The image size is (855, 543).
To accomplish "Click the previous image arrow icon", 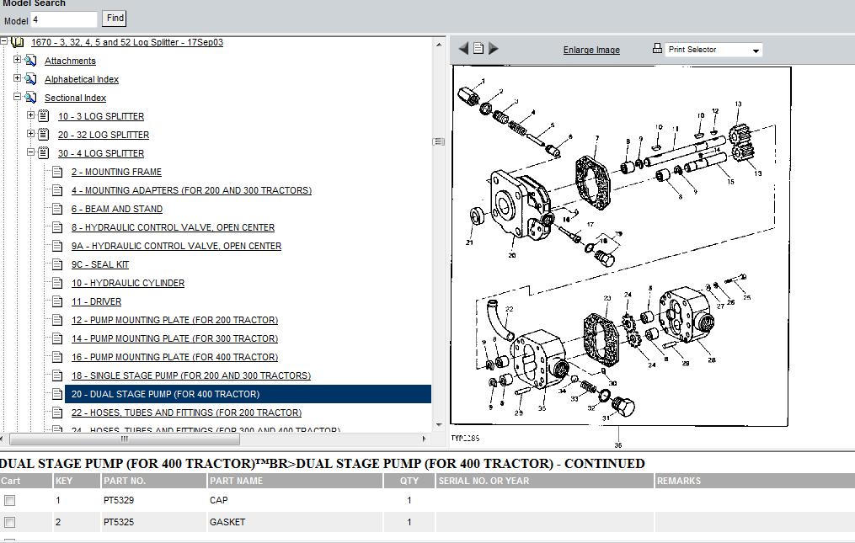I will (x=462, y=49).
